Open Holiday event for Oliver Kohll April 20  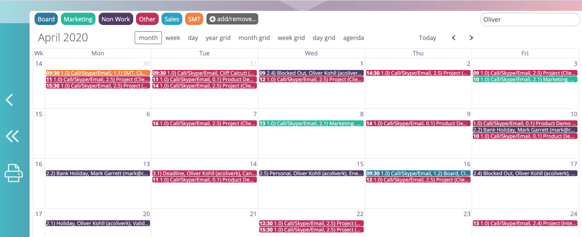98,223
